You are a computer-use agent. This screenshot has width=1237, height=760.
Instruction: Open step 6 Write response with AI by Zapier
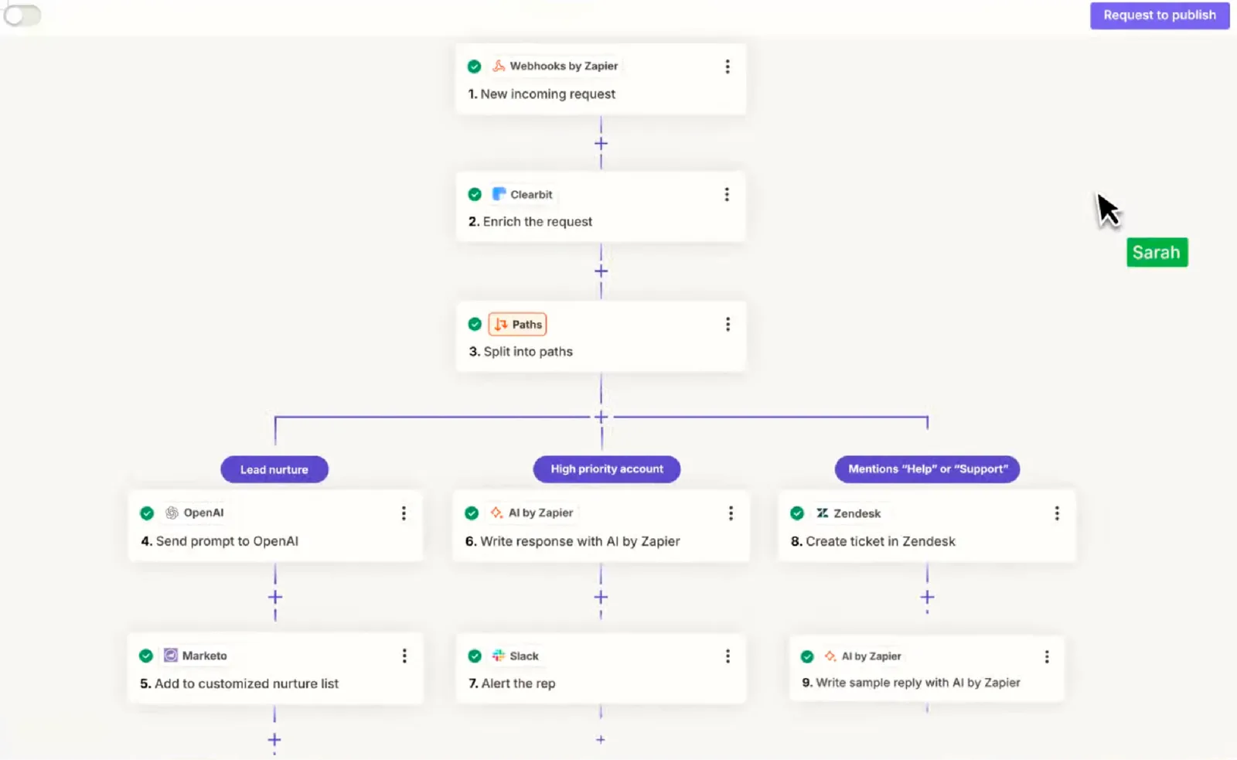(601, 526)
